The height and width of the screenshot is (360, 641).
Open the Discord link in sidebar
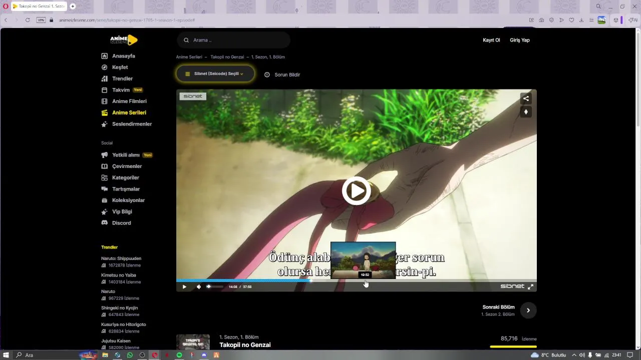pos(116,223)
